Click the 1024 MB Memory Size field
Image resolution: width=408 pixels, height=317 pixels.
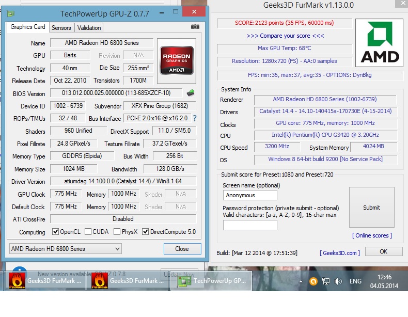[x=74, y=169]
